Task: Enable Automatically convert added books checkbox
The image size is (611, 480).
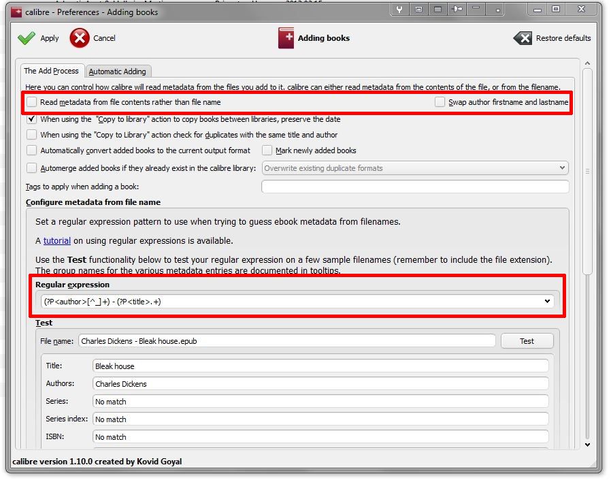Action: click(x=32, y=150)
